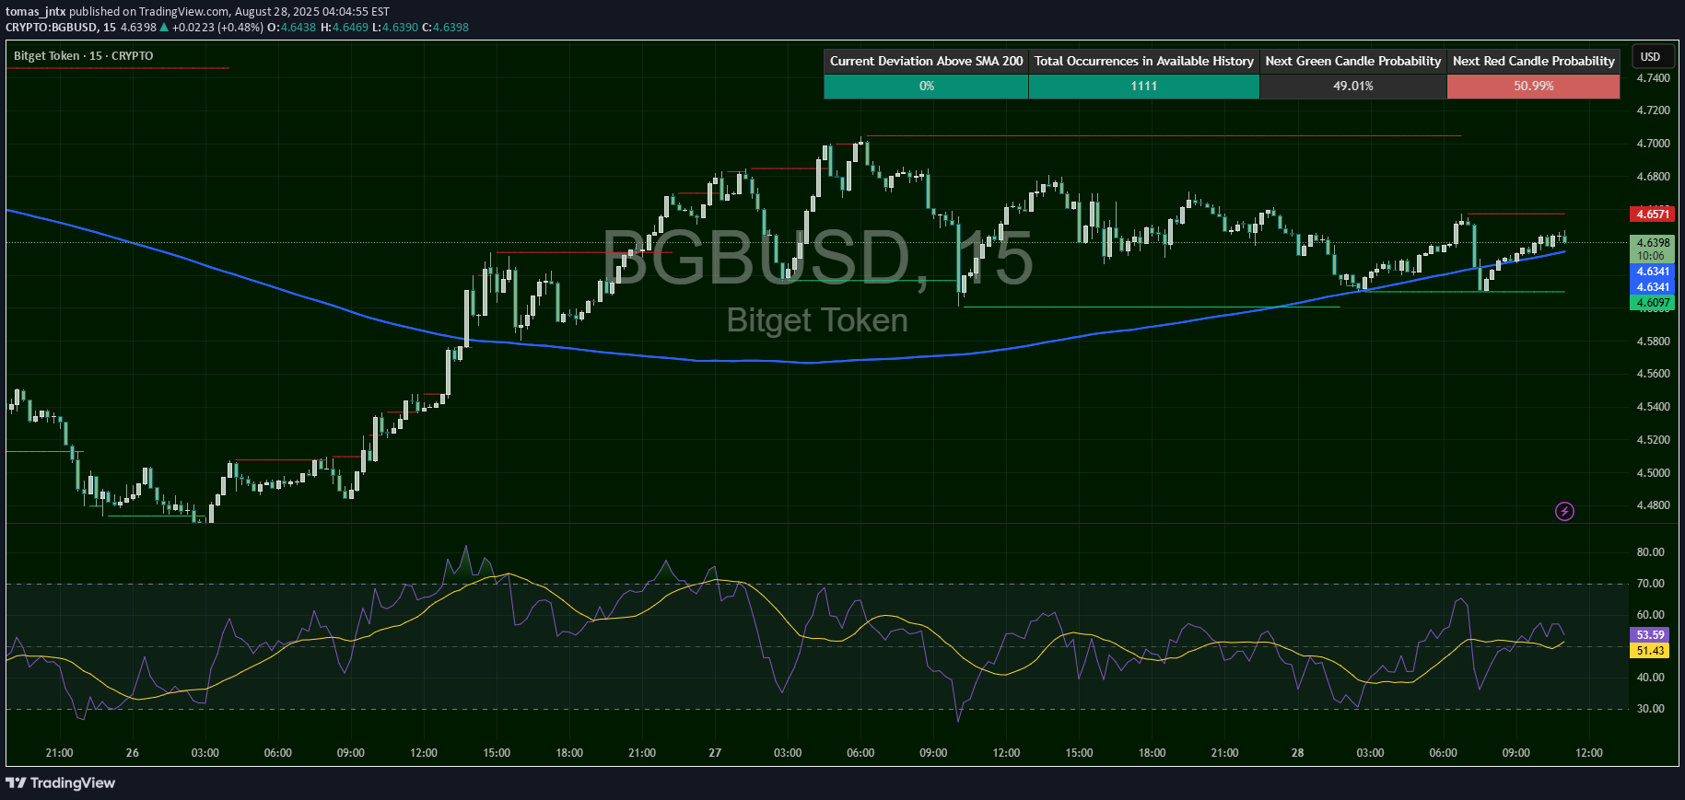Select the Bitget Token · 15 · CRYPTO legend
Screen dimensions: 1685x800
84,56
